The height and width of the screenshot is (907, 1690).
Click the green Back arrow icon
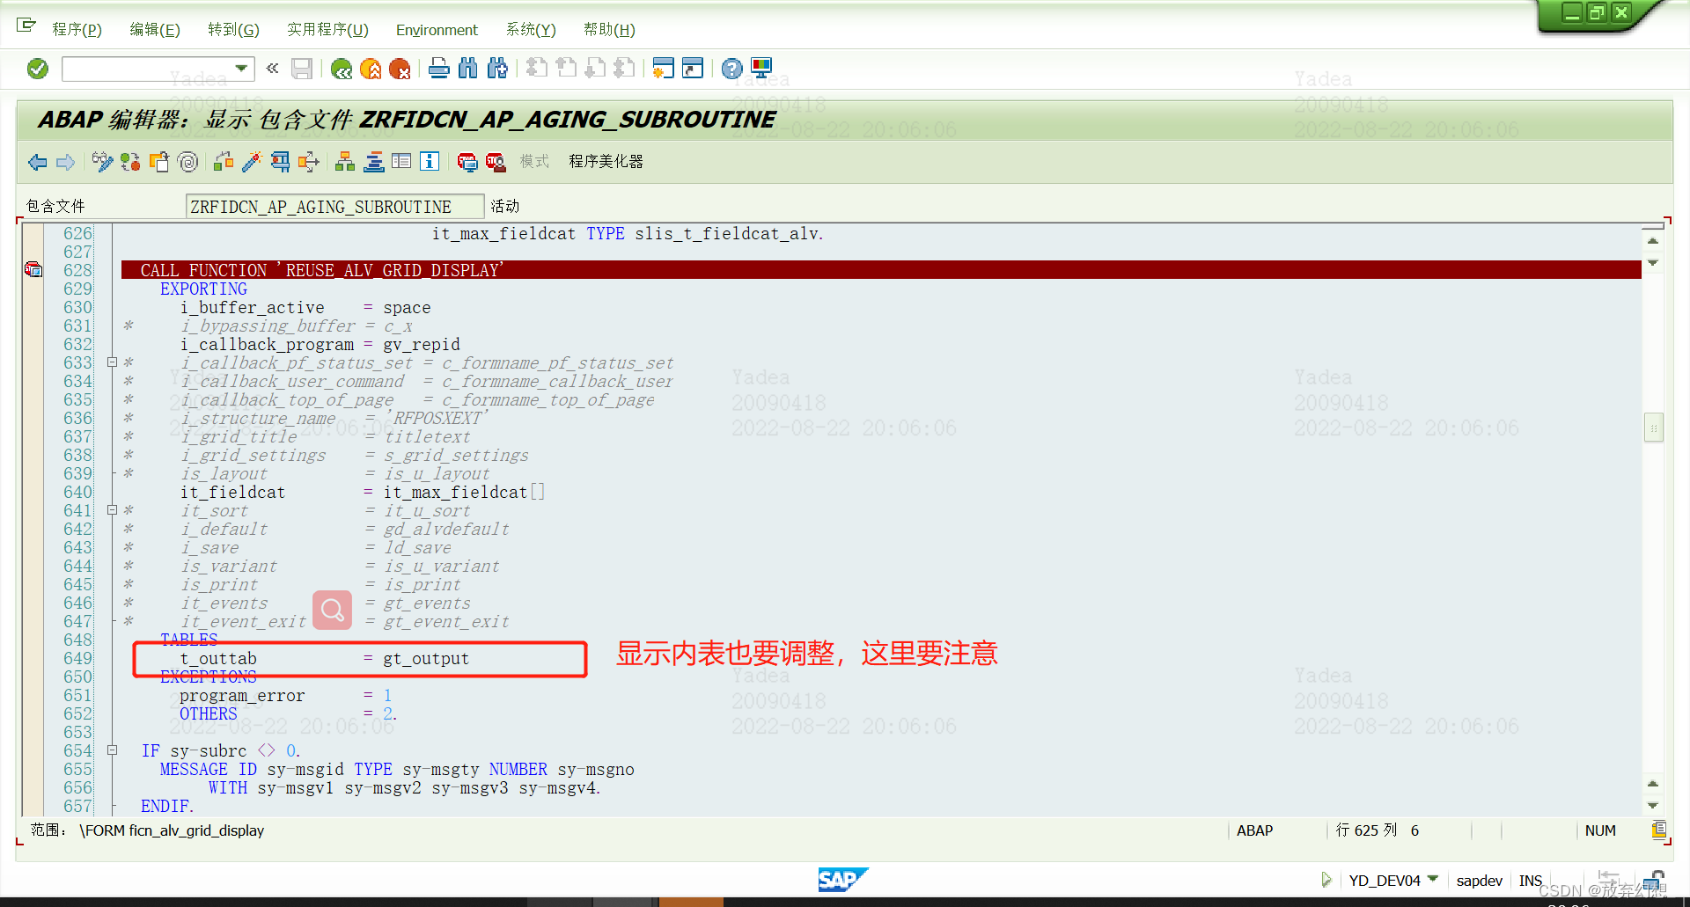click(342, 69)
